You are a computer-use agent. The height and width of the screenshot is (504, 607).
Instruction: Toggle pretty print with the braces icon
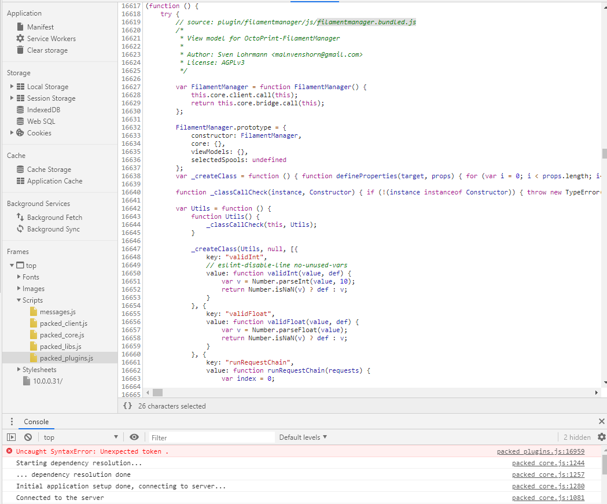127,406
